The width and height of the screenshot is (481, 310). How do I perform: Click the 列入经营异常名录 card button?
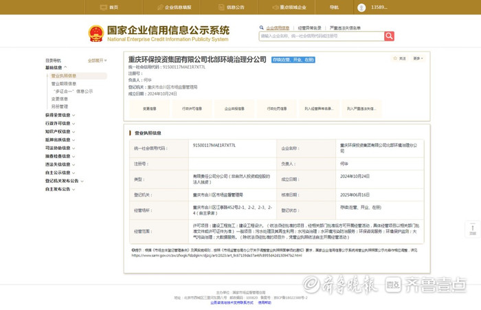coord(319,109)
